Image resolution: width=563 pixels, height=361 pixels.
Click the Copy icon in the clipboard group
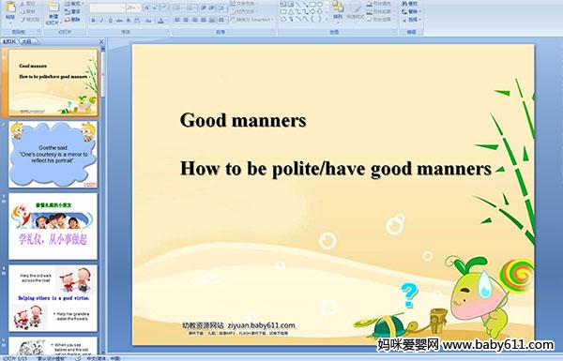[x=23, y=11]
